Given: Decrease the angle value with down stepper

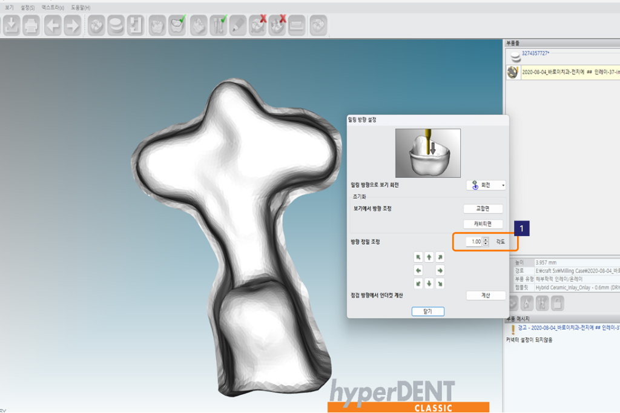Looking at the screenshot, I should coord(486,244).
